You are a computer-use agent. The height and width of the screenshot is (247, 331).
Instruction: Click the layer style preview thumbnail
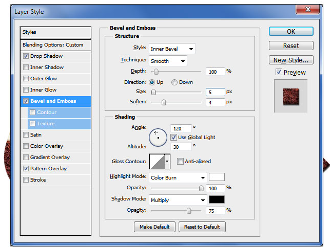pyautogui.click(x=290, y=96)
